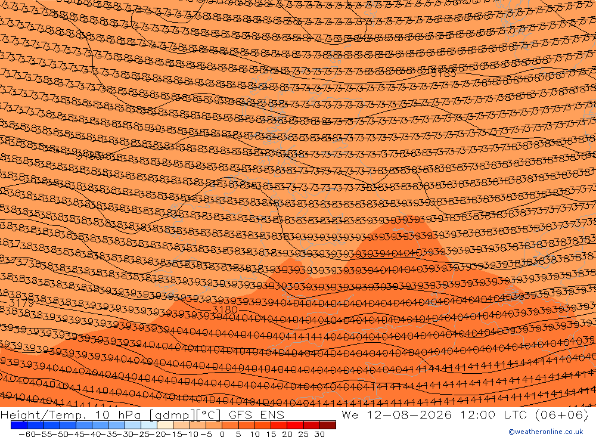Viewport: 596px width, 437px height.
Task: Select the legend swatch between -10 and -5
Action: click(198, 425)
